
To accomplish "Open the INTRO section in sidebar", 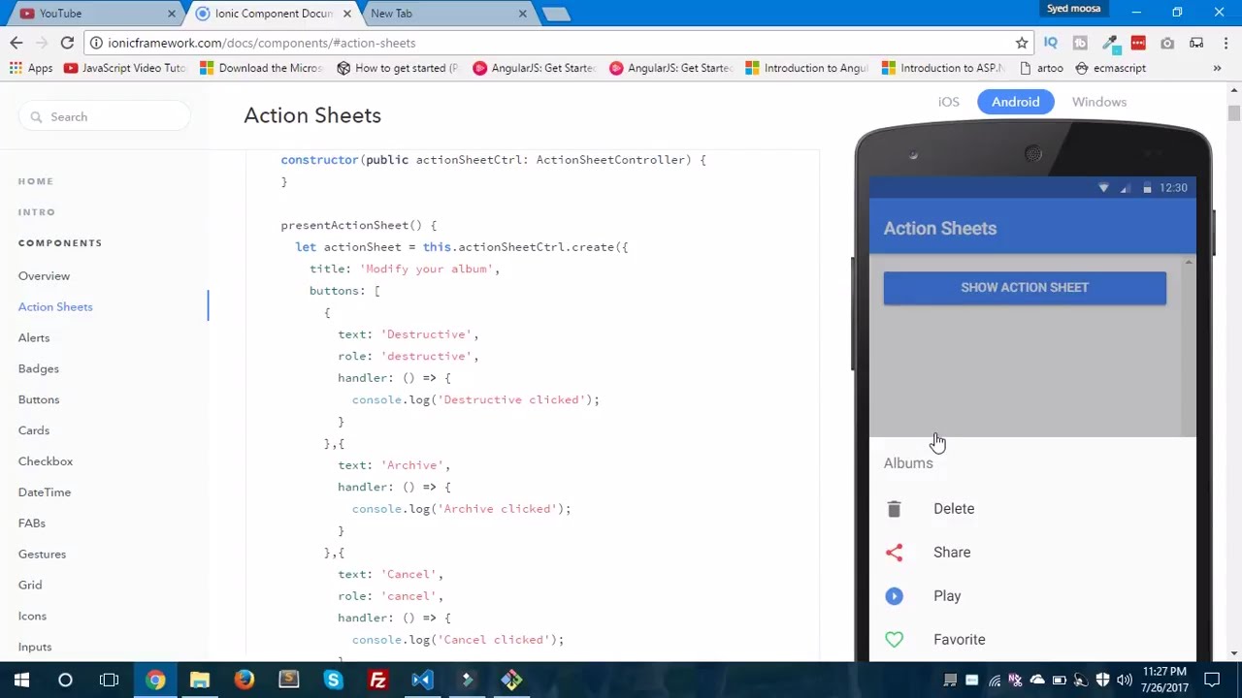I will click(x=37, y=212).
